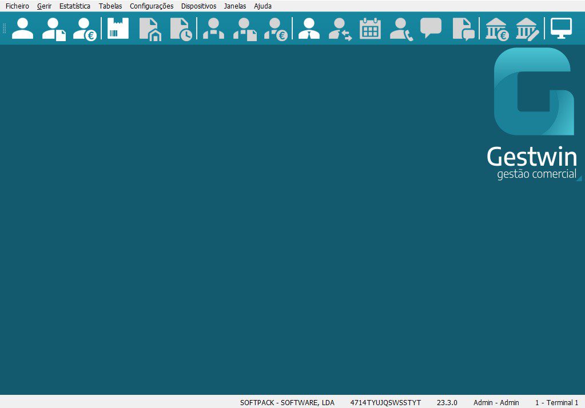Click the person with document icon
Screen dimensions: 585x408
(x=54, y=29)
